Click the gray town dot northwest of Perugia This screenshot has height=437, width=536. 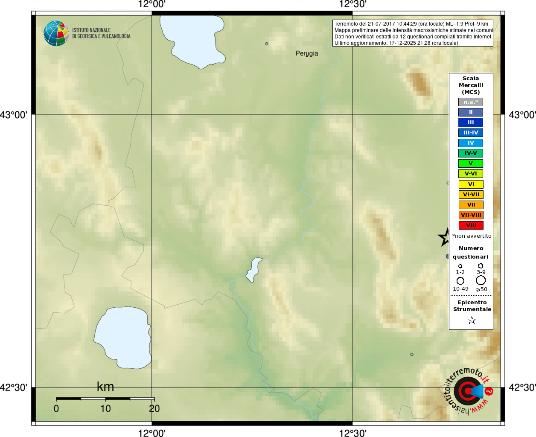tap(267, 44)
